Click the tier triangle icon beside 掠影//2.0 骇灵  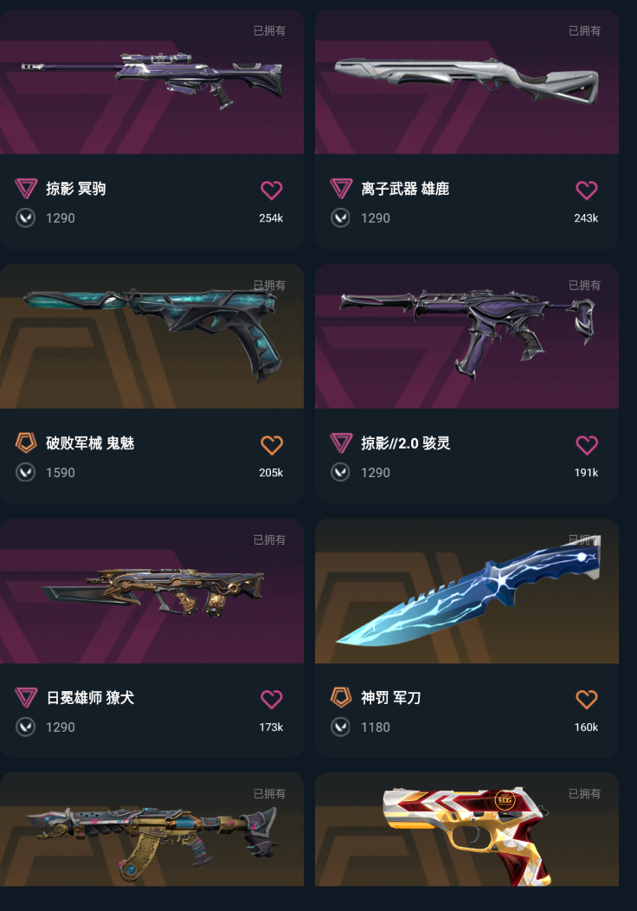[x=341, y=443]
